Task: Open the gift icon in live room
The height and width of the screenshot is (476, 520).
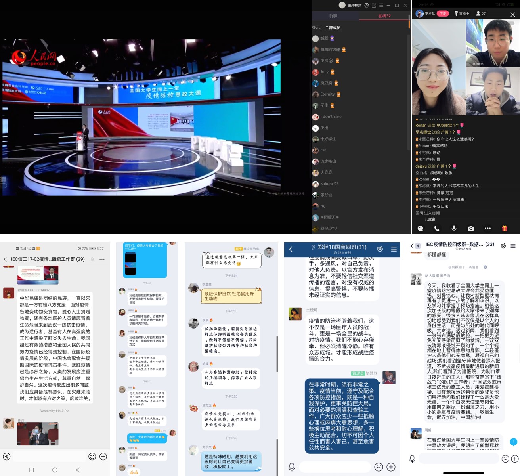Action: pos(504,228)
